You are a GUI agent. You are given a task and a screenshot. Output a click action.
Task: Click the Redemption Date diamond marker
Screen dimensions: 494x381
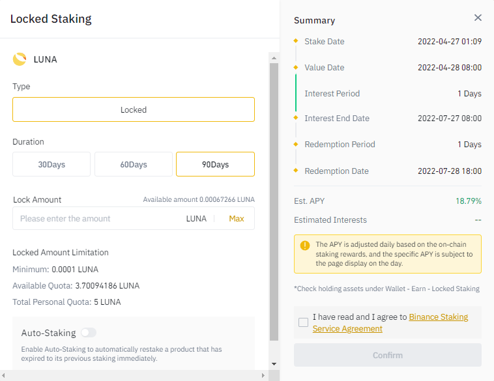point(295,171)
